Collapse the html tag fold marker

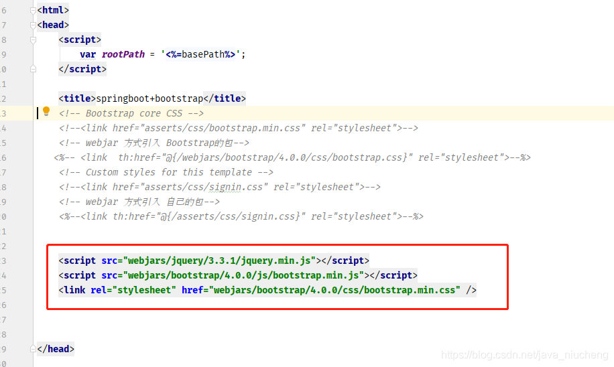pos(34,11)
